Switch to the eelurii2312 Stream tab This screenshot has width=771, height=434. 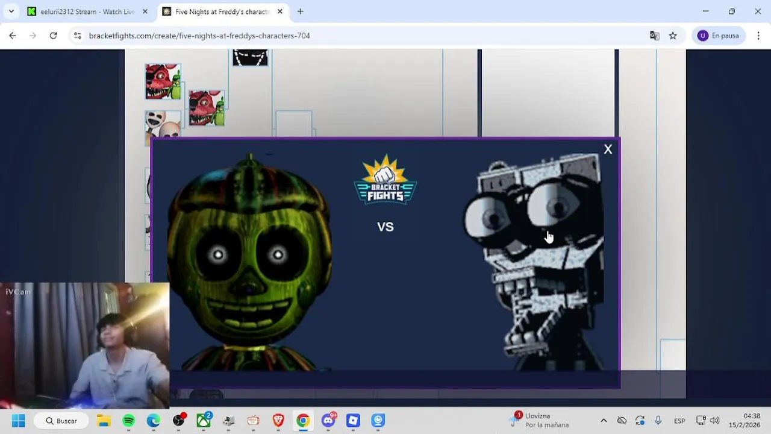pyautogui.click(x=87, y=11)
